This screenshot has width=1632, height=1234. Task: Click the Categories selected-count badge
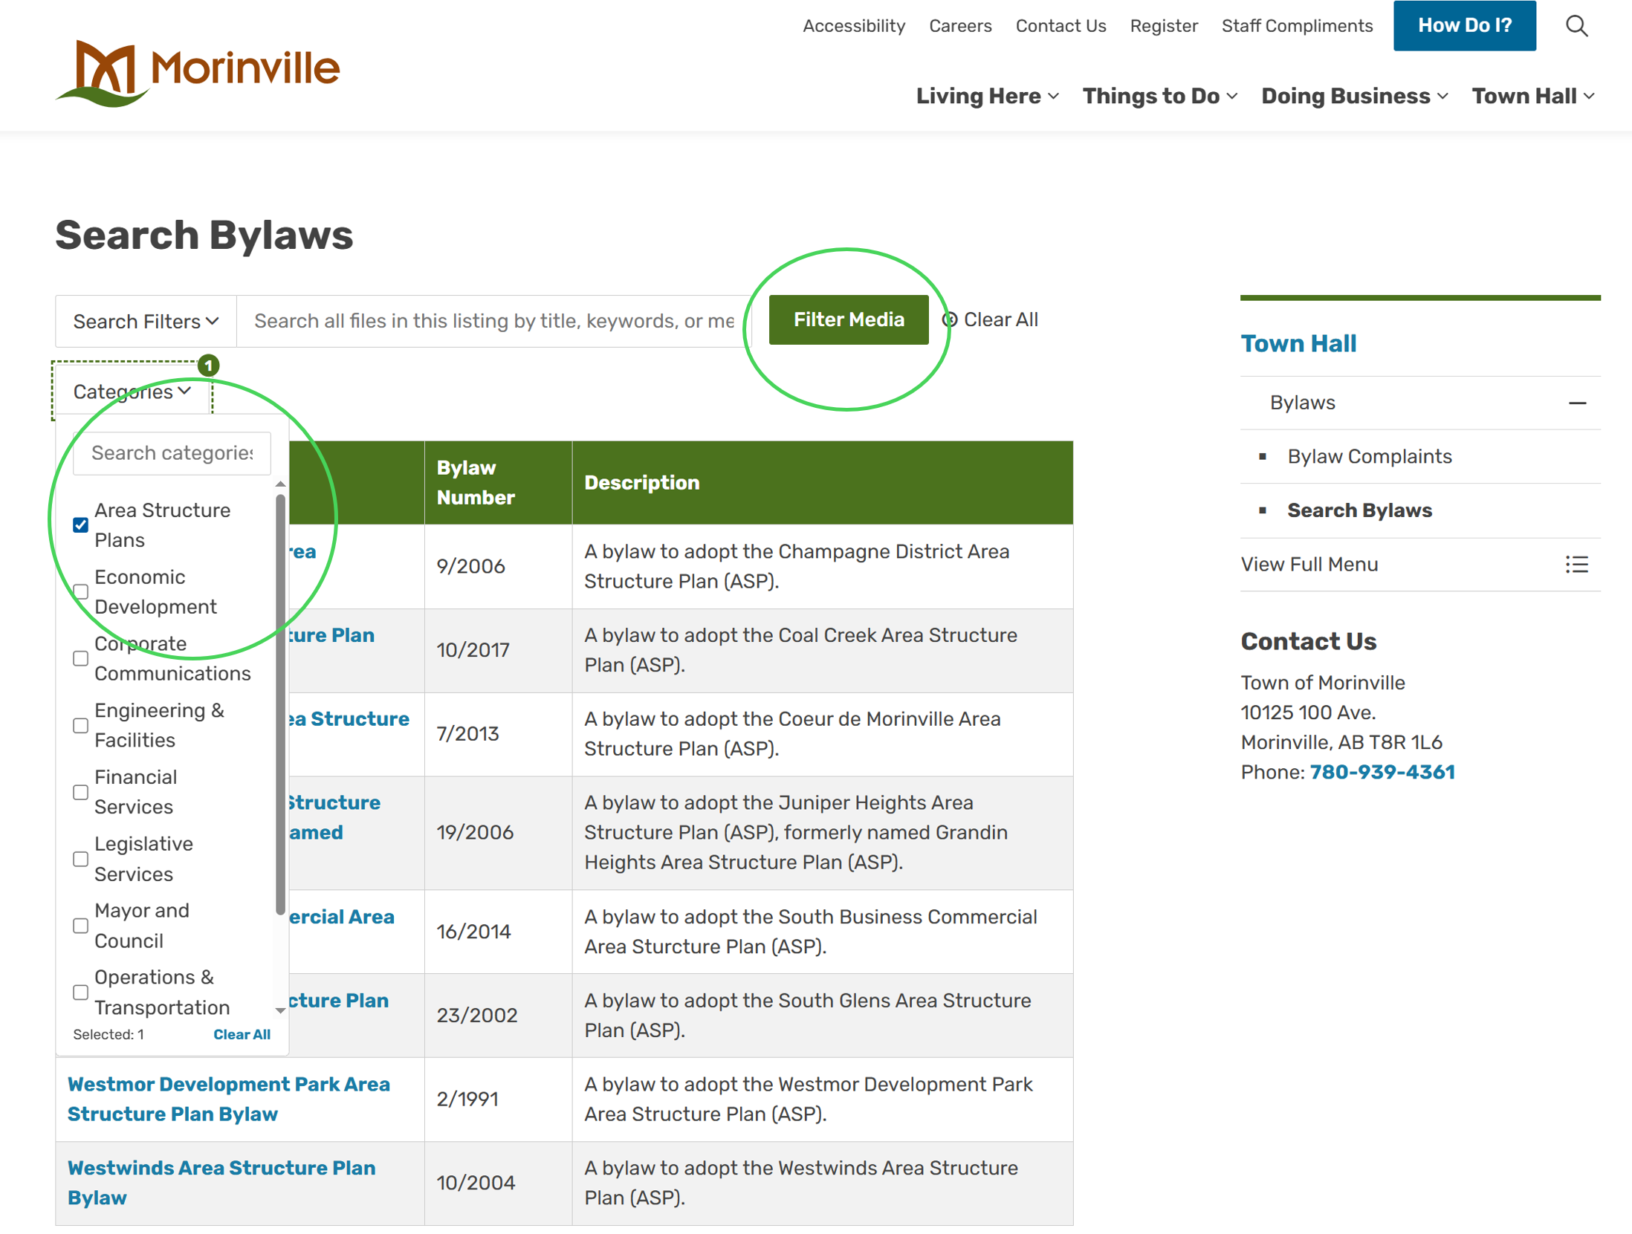[209, 366]
